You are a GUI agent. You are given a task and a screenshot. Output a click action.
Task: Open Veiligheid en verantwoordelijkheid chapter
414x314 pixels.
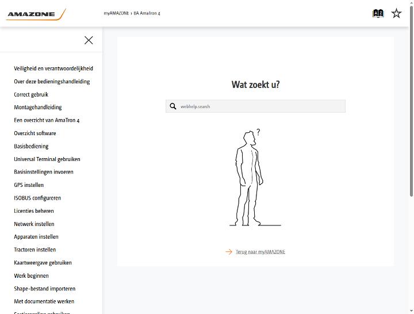(53, 68)
